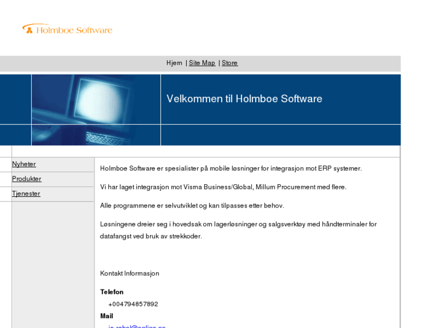
Task: Click the Velkommen til Holmboe Software heading
Action: pos(245,99)
